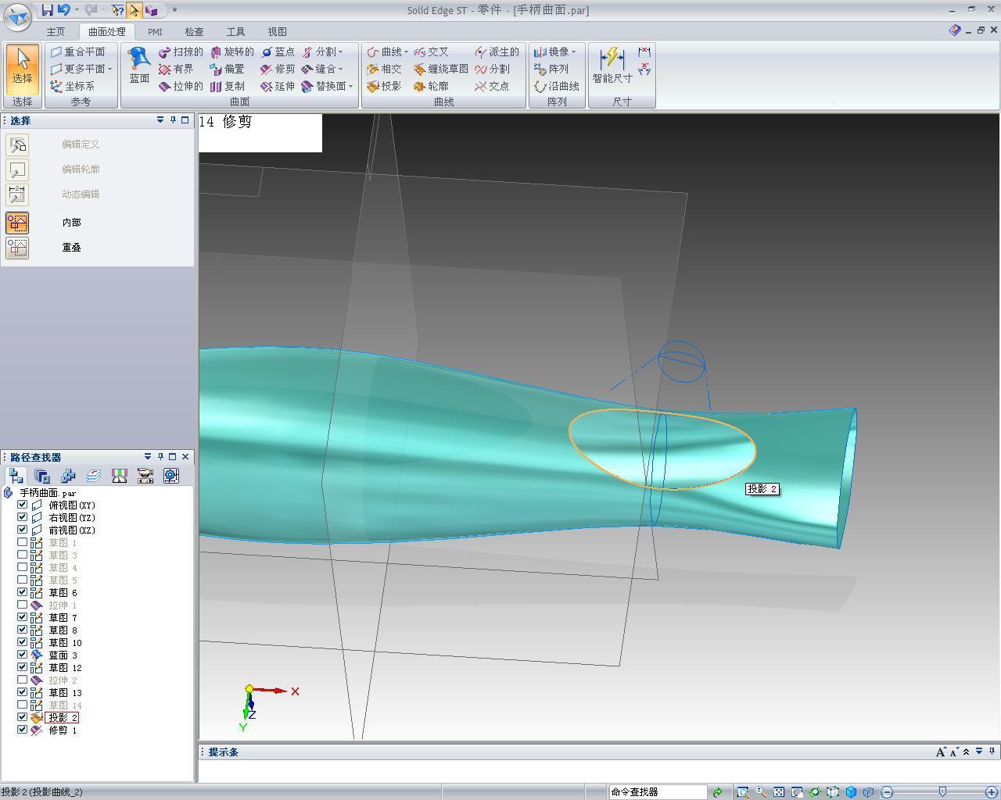Click the Fit view icon in status bar

coord(779,792)
